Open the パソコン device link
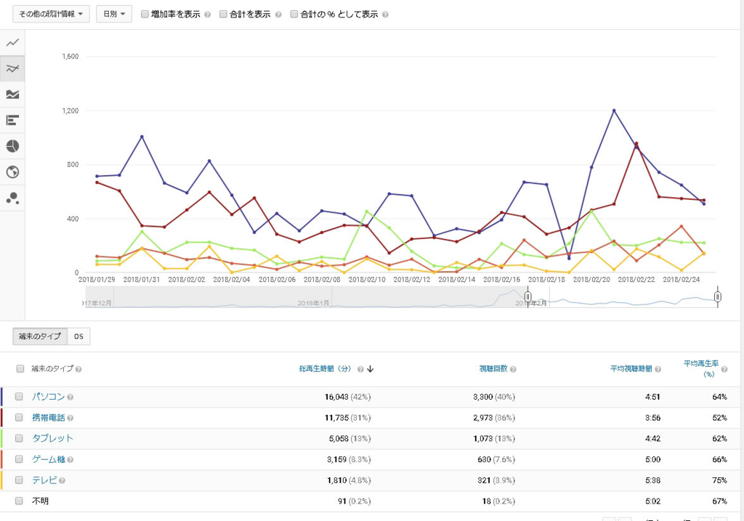The image size is (744, 521). 48,396
